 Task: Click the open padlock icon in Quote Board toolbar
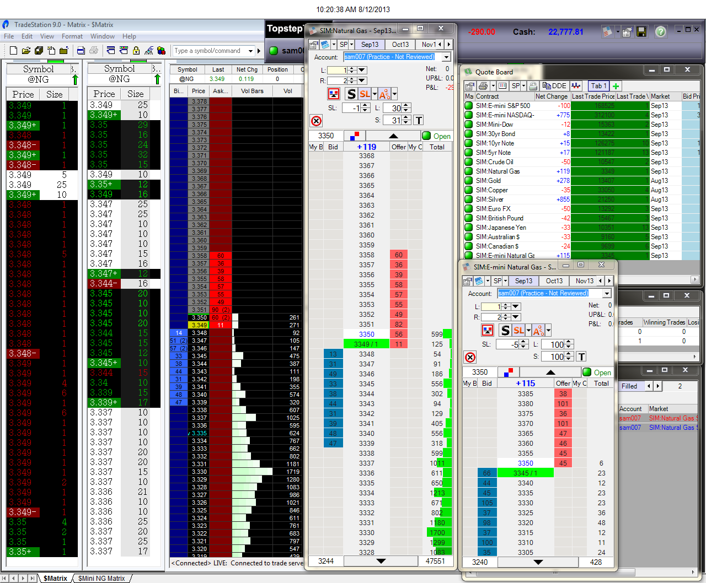pos(533,86)
